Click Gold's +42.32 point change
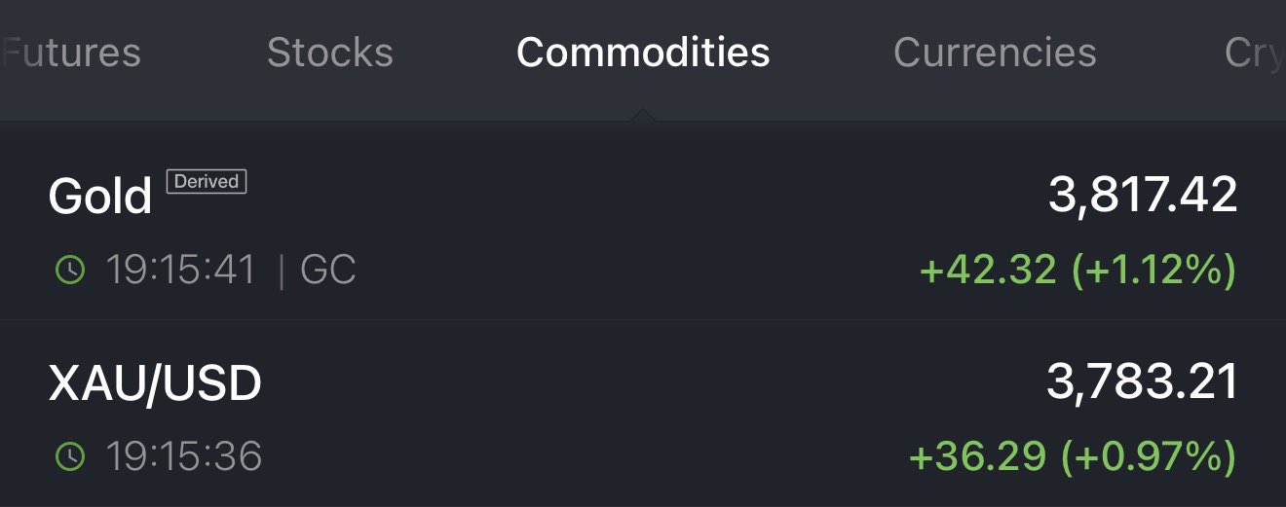Screen dimensions: 1286x507 [988, 270]
